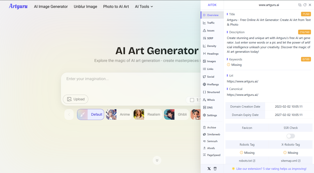Viewport: 314px width, 173px height.
Task: Open the robots.txt link
Action: [247, 161]
